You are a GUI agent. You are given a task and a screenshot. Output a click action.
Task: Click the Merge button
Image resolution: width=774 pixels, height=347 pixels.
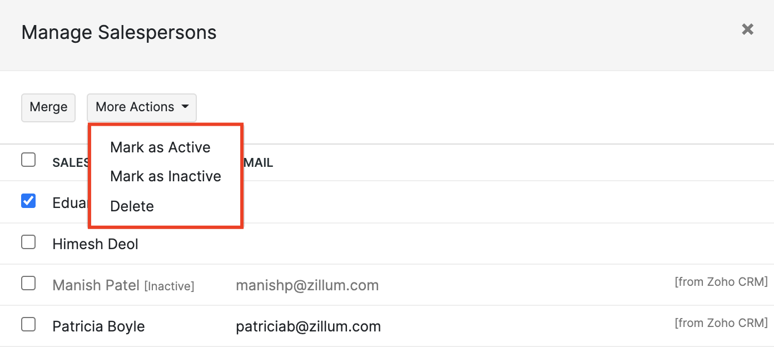tap(48, 107)
